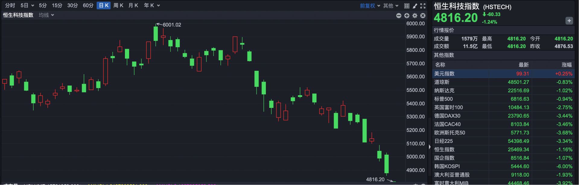Add 恒生科技指数 to watchlist via plus
This screenshot has height=185, width=579.
[569, 21]
